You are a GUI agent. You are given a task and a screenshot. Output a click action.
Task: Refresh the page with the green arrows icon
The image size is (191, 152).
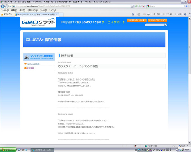140,6
